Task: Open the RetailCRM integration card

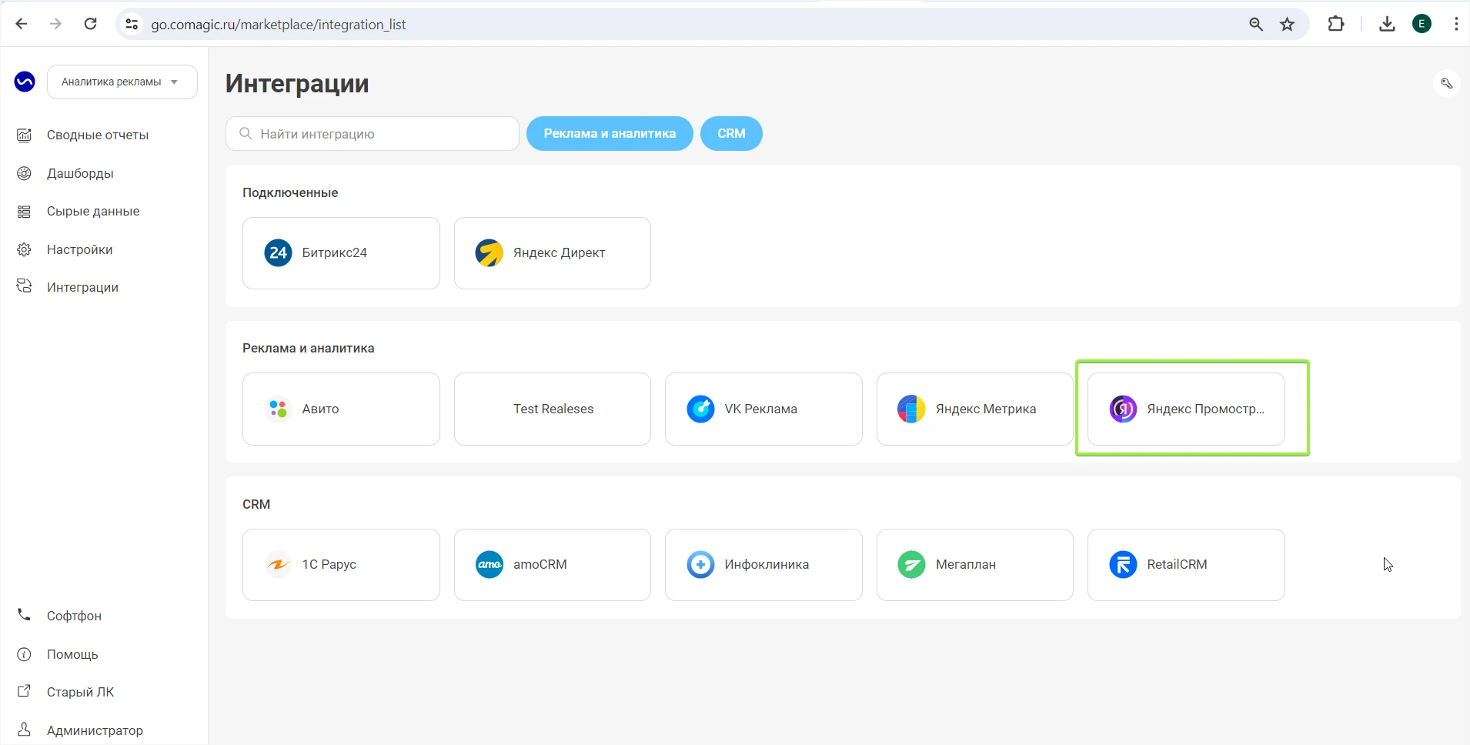Action: (x=1186, y=565)
